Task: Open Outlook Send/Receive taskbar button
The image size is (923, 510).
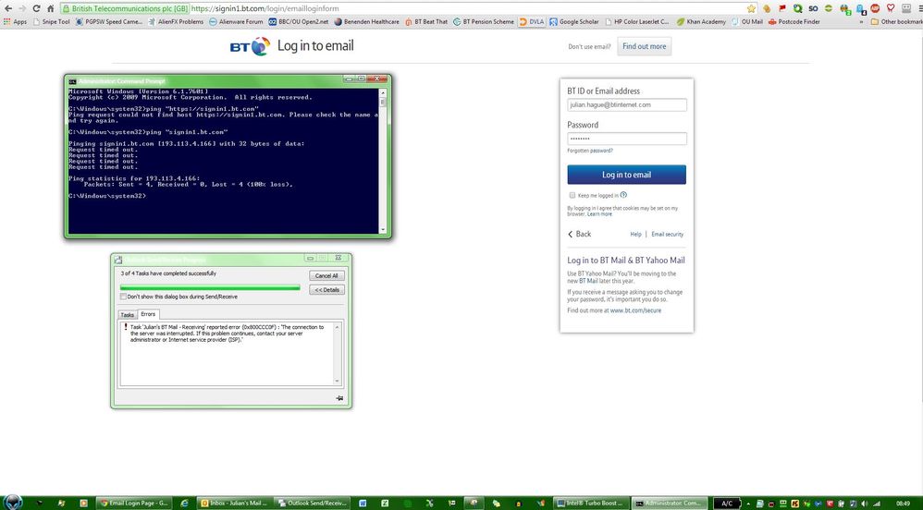Action: pos(312,503)
